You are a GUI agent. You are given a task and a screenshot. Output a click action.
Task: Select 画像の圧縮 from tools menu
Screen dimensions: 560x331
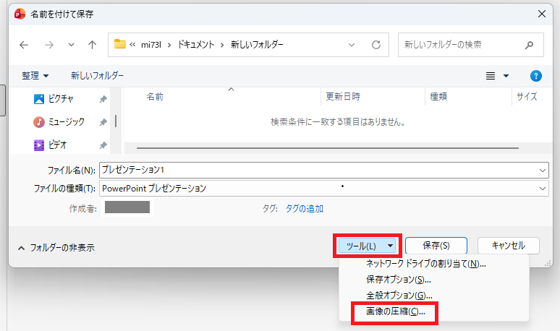pyautogui.click(x=396, y=311)
